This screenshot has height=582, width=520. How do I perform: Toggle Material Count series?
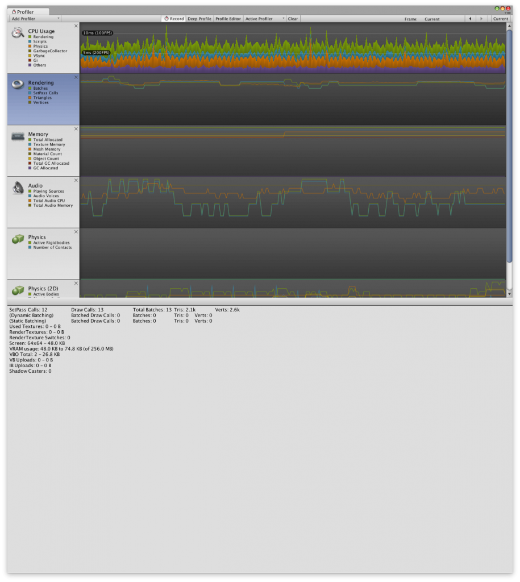[x=30, y=153]
